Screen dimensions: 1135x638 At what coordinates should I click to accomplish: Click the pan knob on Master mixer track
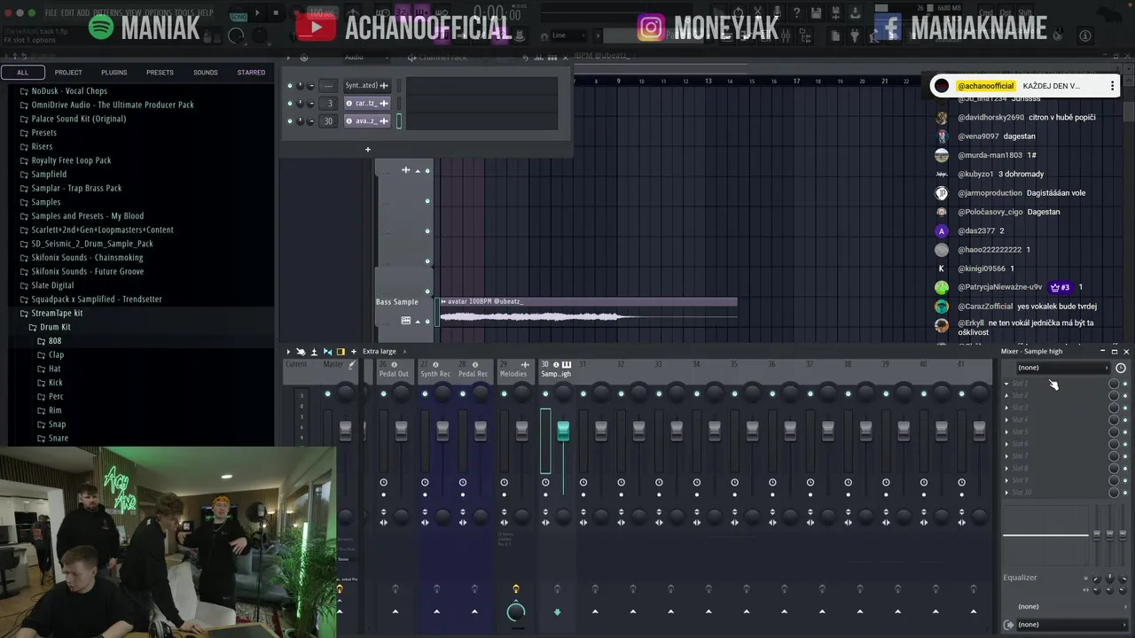point(346,393)
